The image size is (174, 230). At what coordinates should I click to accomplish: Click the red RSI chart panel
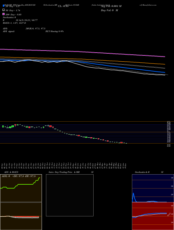(153, 216)
